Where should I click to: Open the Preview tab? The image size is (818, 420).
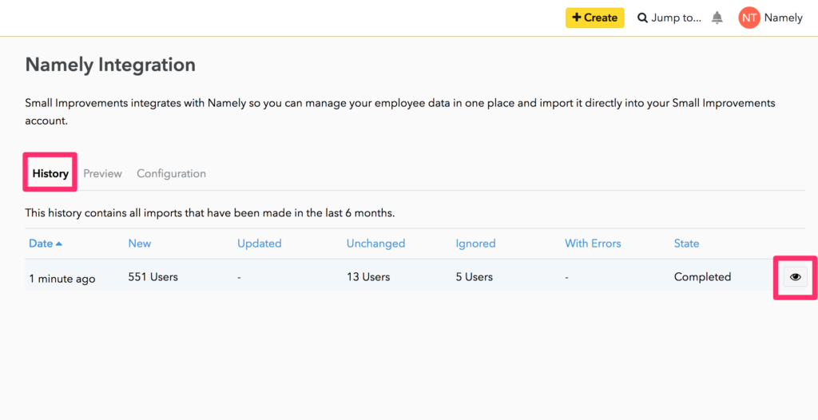pos(102,173)
